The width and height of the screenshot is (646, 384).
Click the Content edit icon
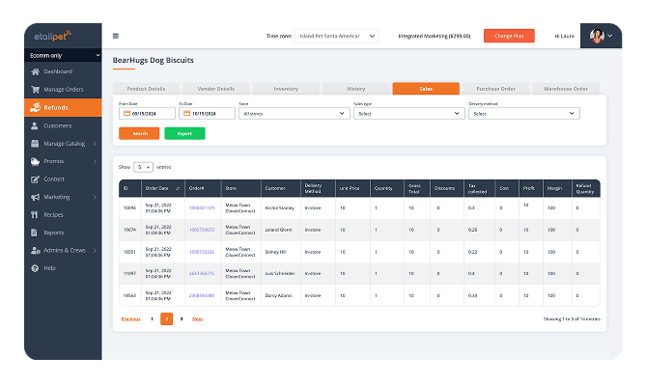[x=35, y=179]
